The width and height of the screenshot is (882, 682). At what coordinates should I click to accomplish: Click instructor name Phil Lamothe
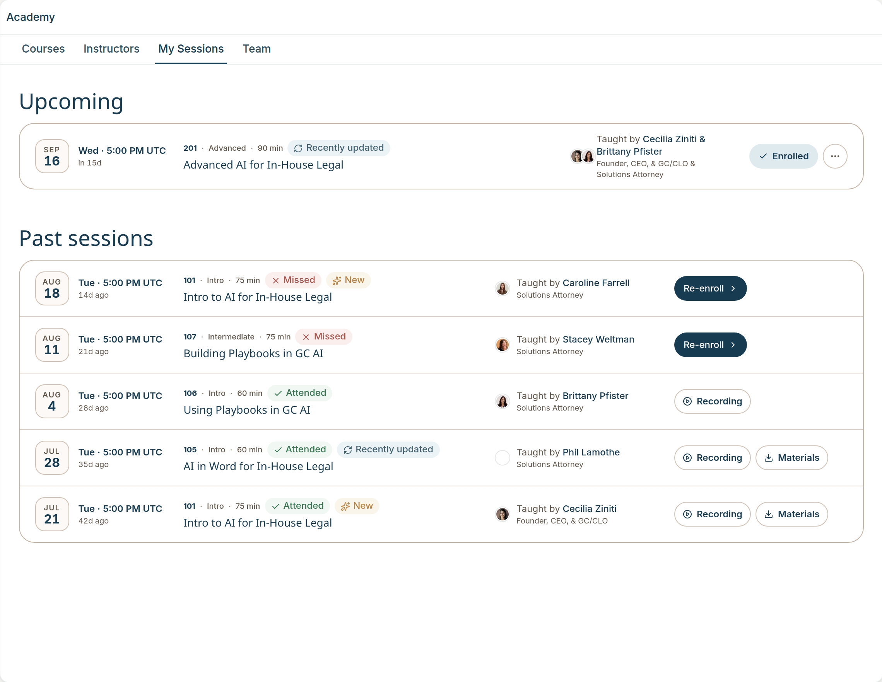click(x=591, y=452)
